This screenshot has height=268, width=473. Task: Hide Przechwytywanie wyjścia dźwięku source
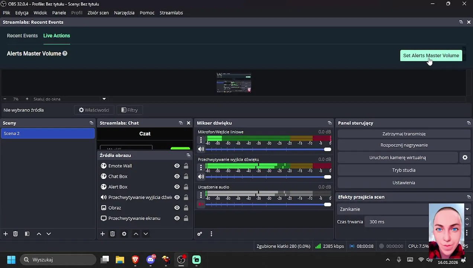[177, 197]
